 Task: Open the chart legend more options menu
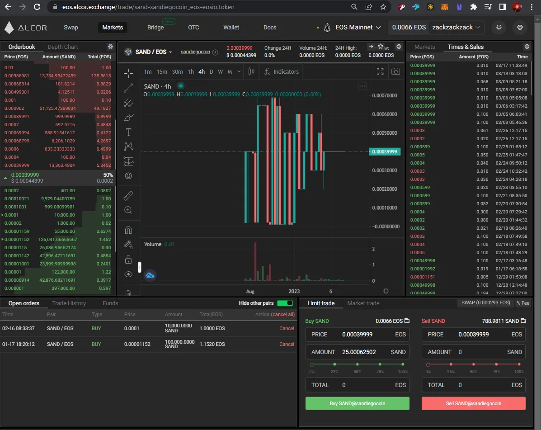[362, 86]
